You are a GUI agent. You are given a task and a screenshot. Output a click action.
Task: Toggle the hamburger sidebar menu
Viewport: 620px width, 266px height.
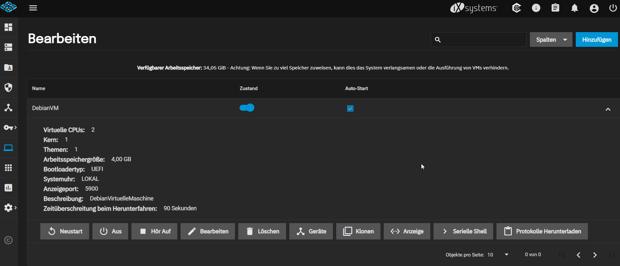click(x=33, y=8)
